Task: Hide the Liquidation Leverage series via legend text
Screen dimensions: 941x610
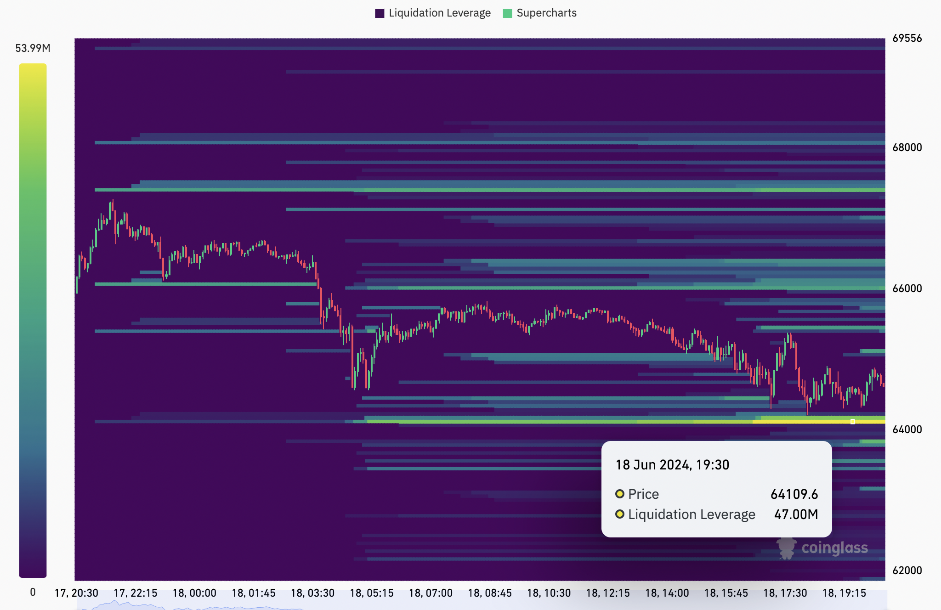Action: tap(440, 13)
